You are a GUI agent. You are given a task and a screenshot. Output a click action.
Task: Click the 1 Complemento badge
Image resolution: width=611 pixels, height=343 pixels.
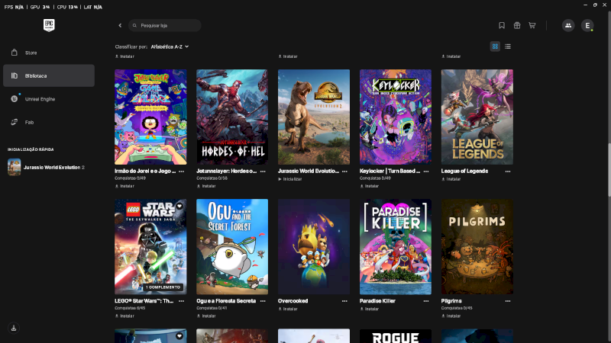tap(163, 287)
